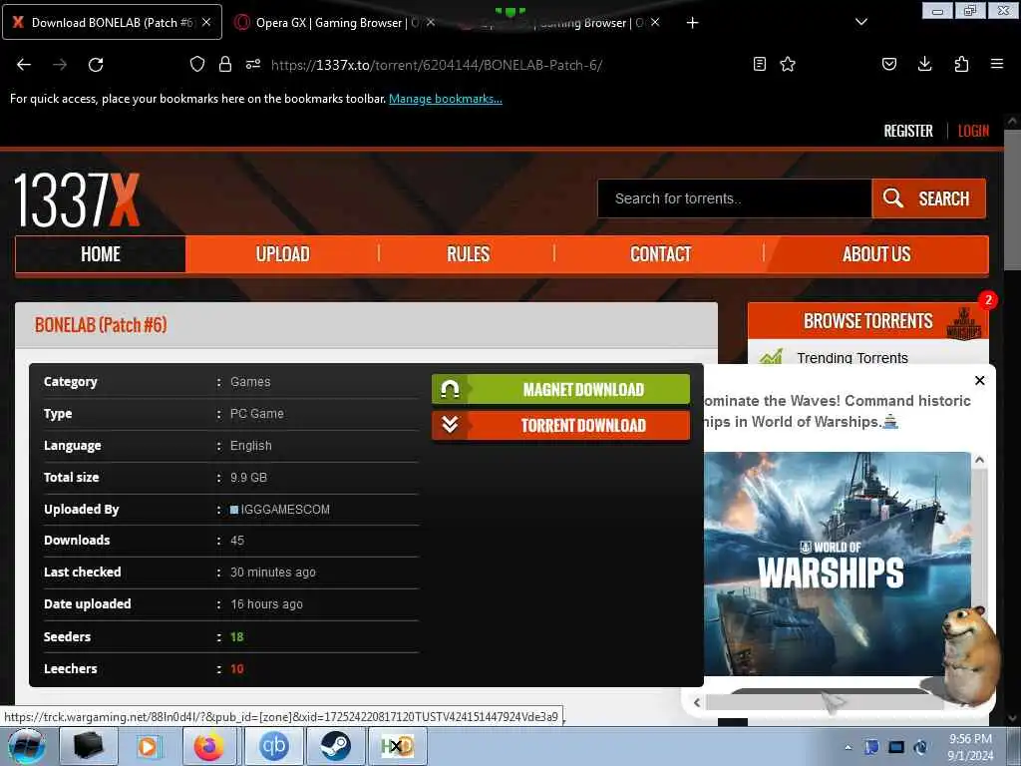The height and width of the screenshot is (766, 1021).
Task: Open the downloads arrow icon
Action: pos(924,64)
